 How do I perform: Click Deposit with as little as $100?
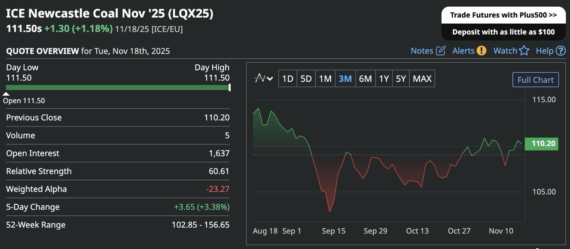click(503, 32)
